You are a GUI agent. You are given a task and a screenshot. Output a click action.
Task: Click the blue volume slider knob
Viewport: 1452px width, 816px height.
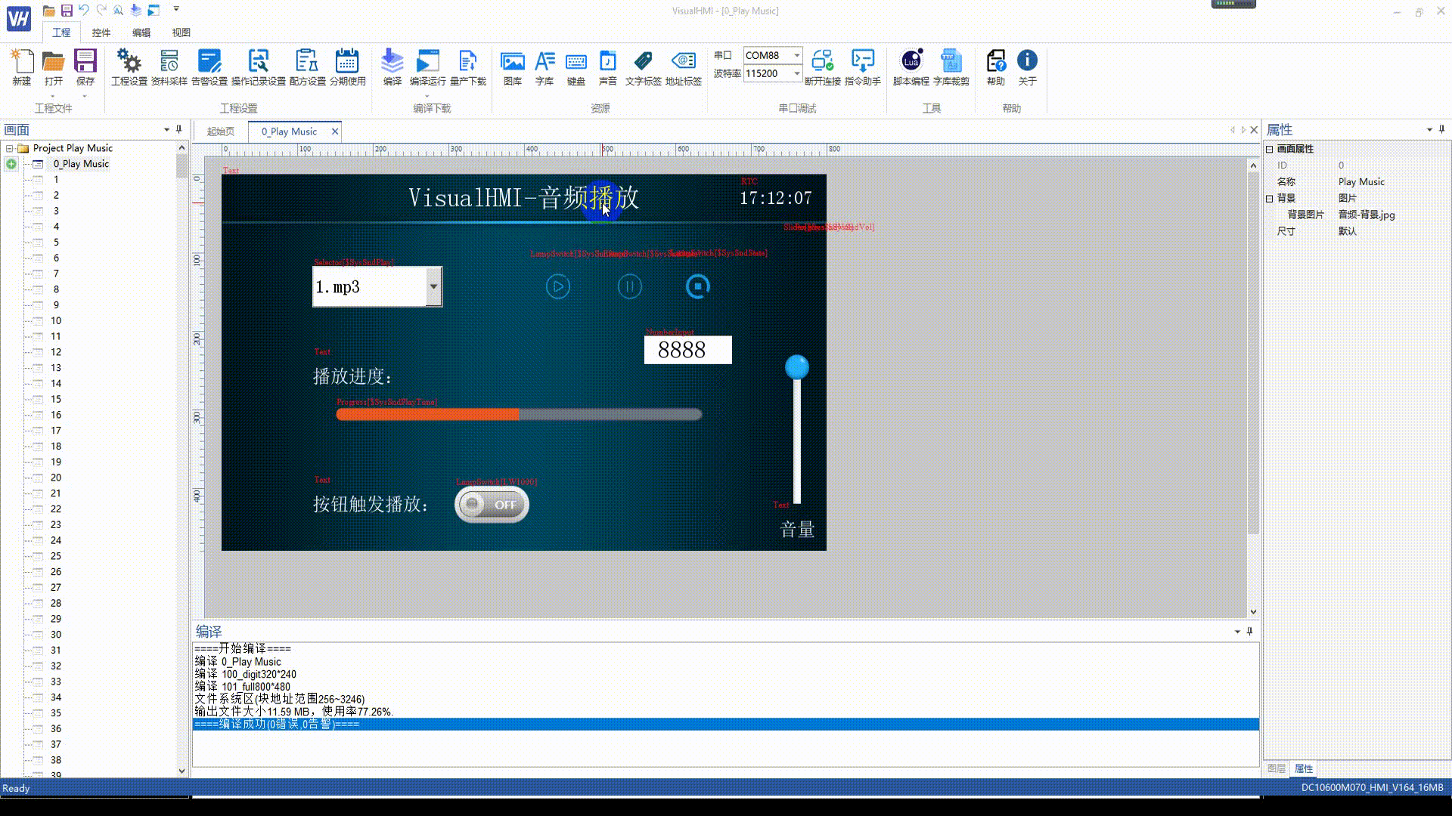[x=796, y=367]
